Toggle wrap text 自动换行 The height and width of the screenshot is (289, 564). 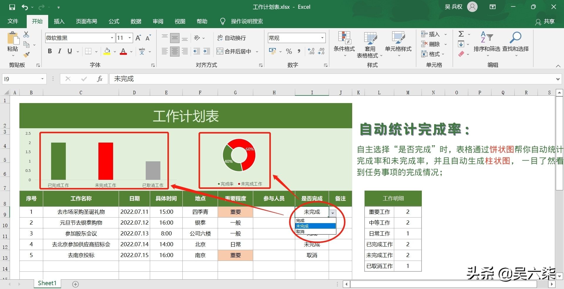coord(232,38)
